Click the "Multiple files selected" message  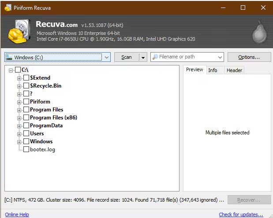[x=228, y=133]
